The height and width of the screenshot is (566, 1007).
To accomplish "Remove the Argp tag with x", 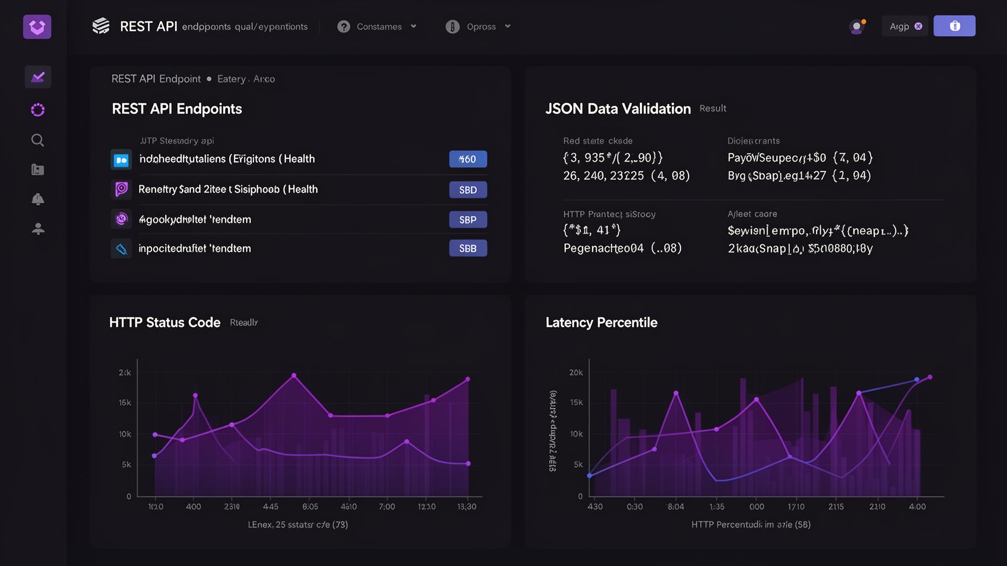I will (918, 26).
